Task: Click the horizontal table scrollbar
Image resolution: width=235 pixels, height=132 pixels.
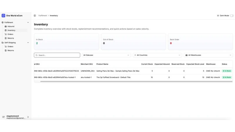Action: (136, 82)
